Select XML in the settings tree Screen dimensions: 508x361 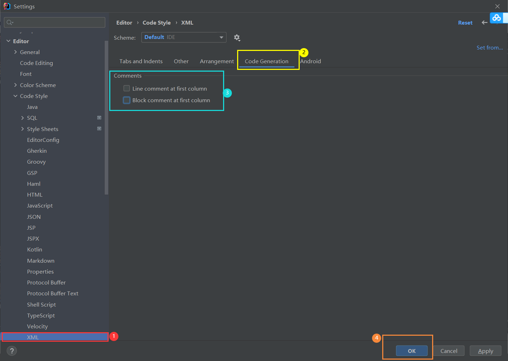coord(55,337)
